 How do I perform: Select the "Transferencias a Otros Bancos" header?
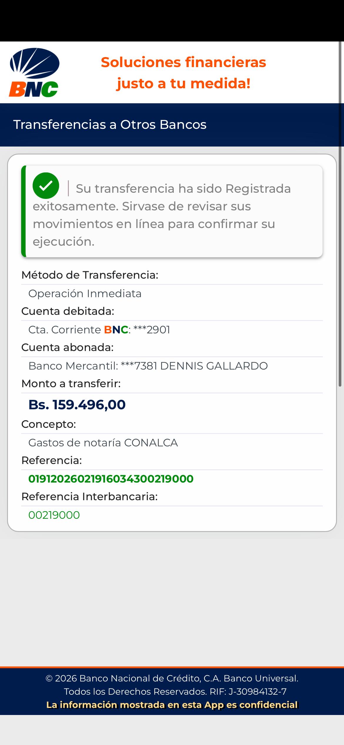[110, 124]
